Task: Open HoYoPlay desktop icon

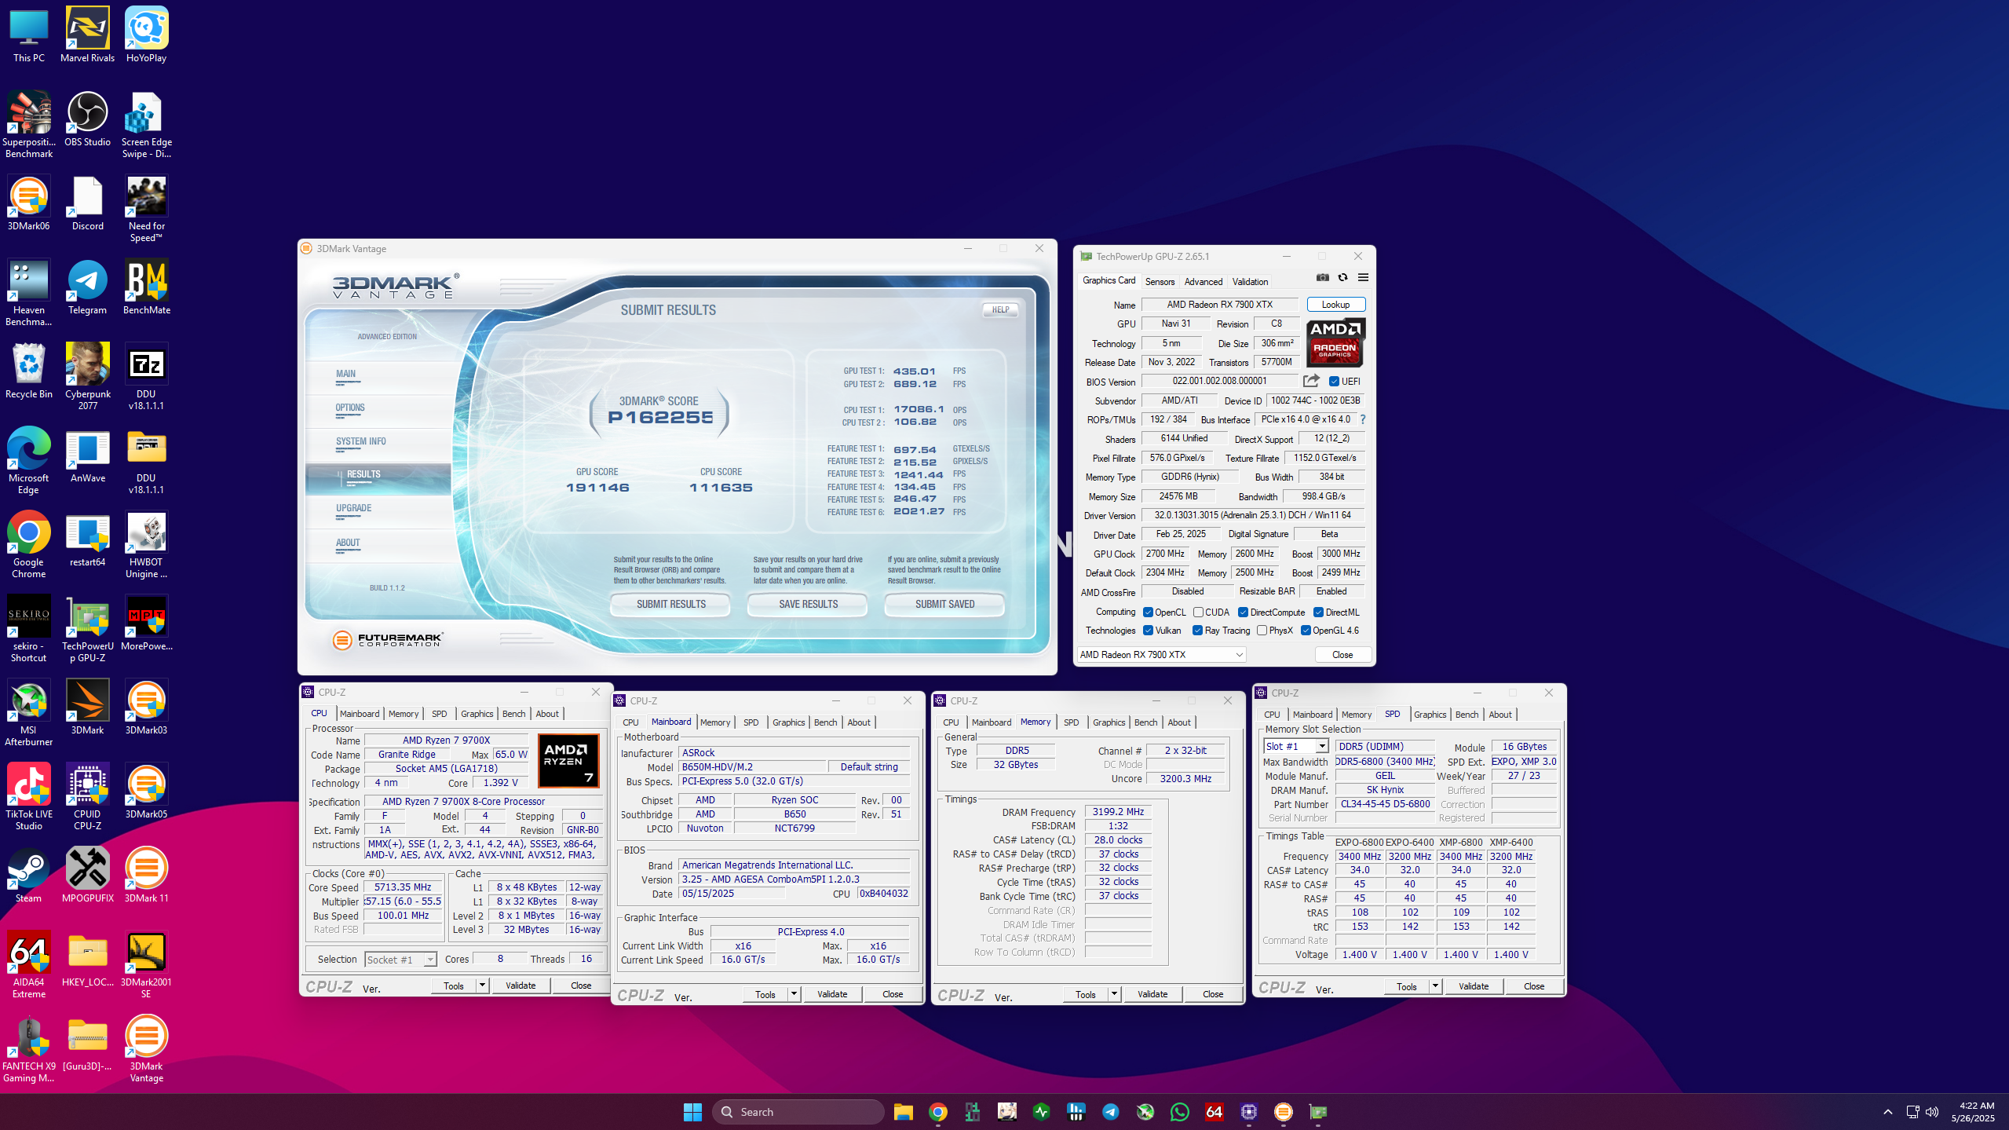Action: pyautogui.click(x=146, y=35)
